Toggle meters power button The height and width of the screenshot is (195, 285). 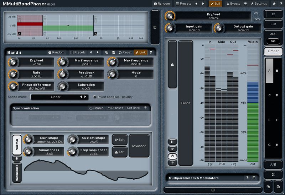pyautogui.click(x=172, y=156)
